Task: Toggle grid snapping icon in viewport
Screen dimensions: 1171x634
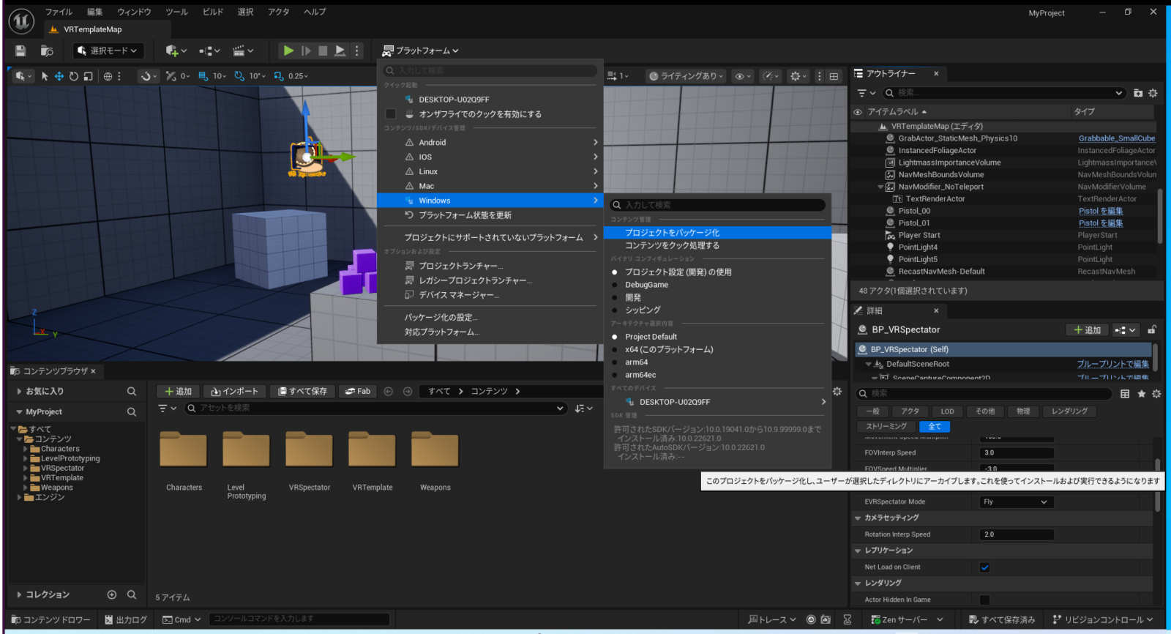Action: 203,76
